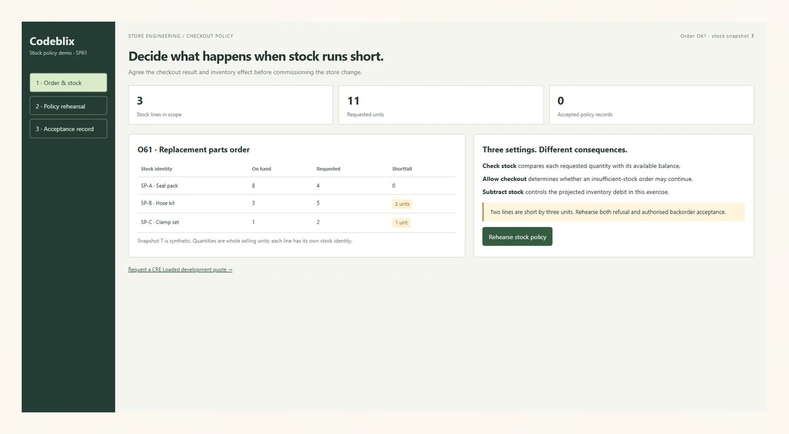Click the "Two lines are short" warning note

[x=614, y=212]
